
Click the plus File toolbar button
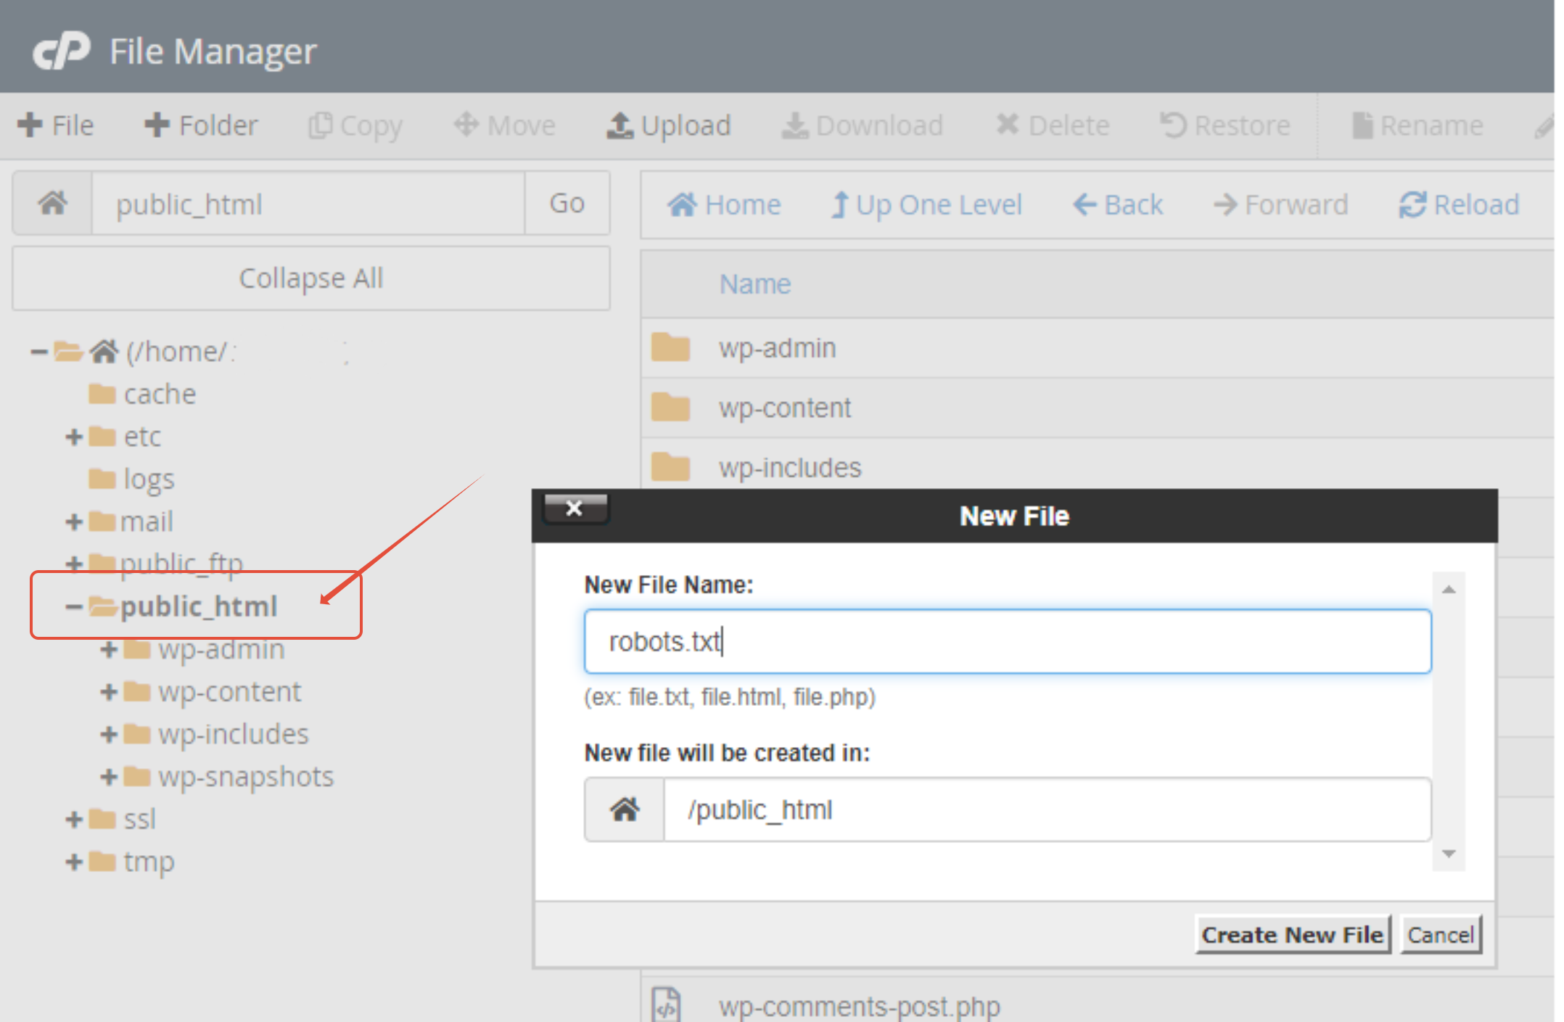coord(55,125)
